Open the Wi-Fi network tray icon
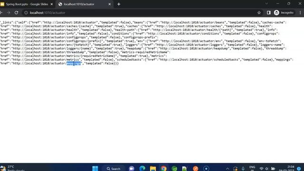This screenshot has width=304, height=171. click(261, 169)
